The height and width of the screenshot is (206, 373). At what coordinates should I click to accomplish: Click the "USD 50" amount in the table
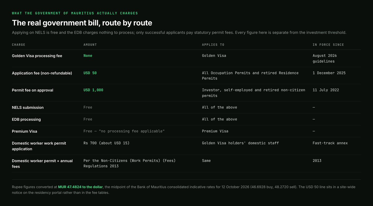tap(90, 73)
